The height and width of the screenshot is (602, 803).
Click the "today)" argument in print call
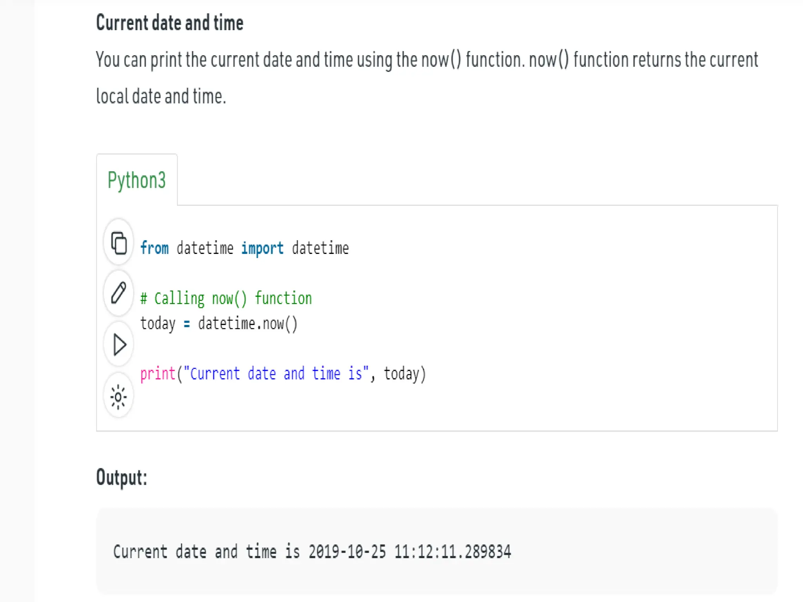(x=405, y=374)
